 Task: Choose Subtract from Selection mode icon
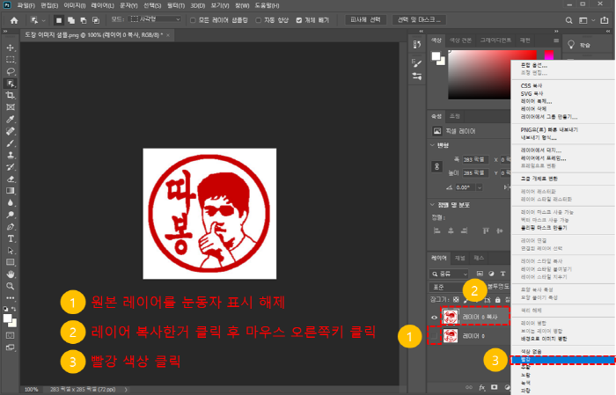[84, 20]
